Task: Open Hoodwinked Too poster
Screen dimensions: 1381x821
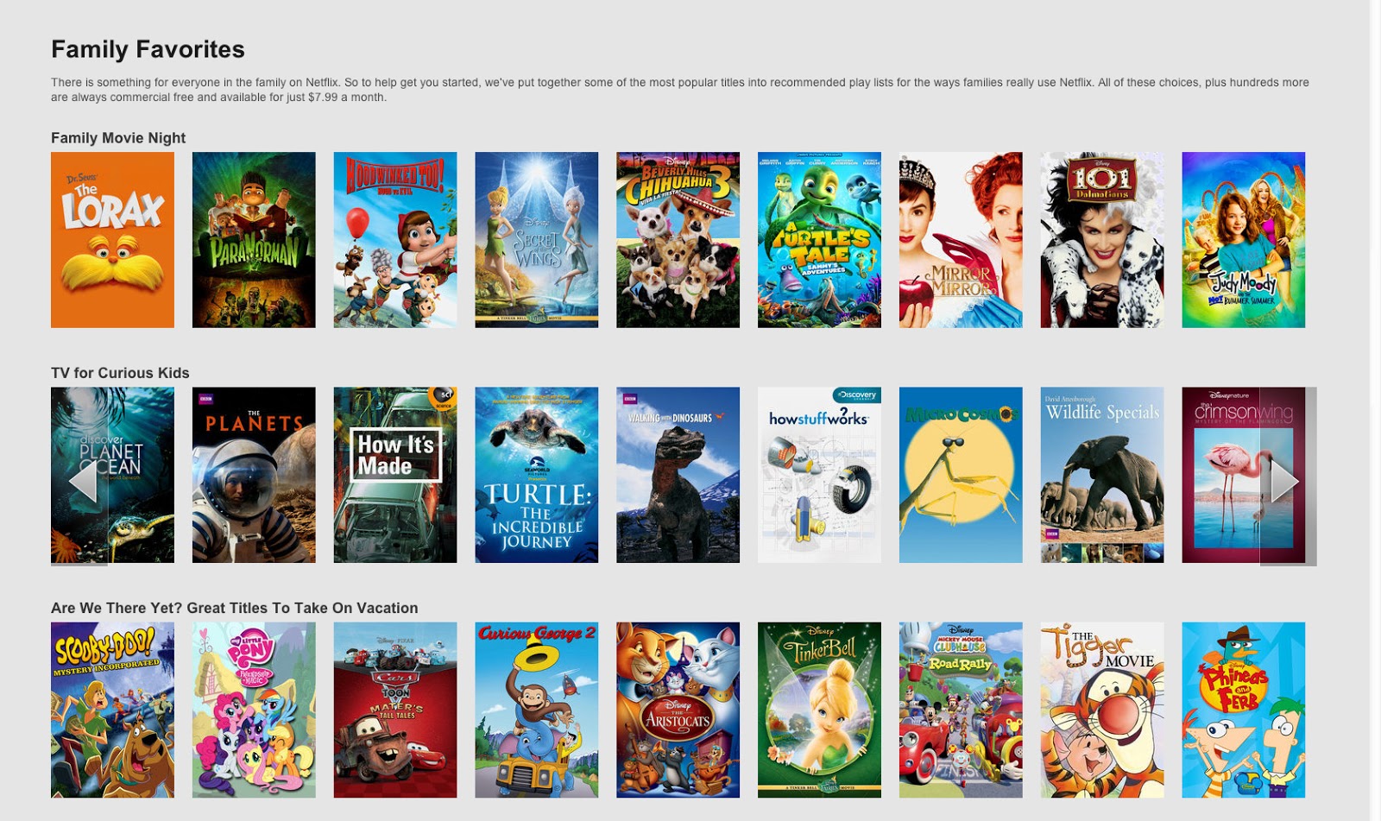Action: pos(395,240)
